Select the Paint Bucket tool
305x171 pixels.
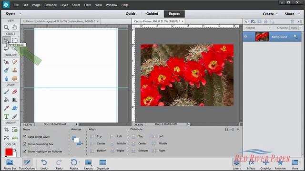tap(6, 100)
